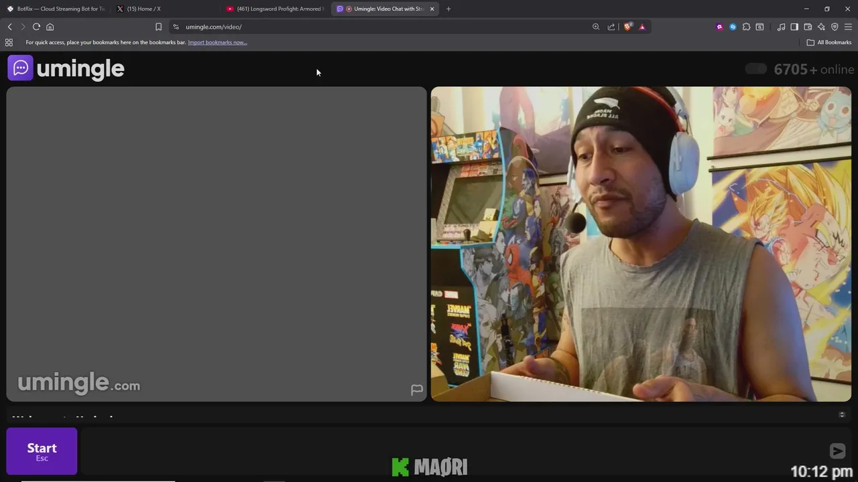
Task: Click the umingle wordmark logo
Action: click(80, 68)
